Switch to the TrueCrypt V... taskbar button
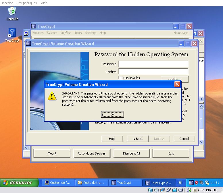The height and width of the screenshot is (193, 223). click(159, 183)
